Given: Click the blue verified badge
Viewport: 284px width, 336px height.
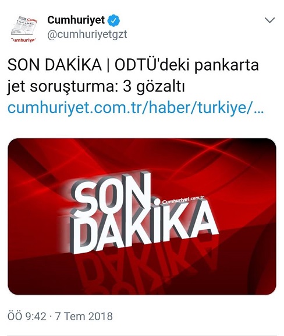Looking at the screenshot, I should 113,20.
